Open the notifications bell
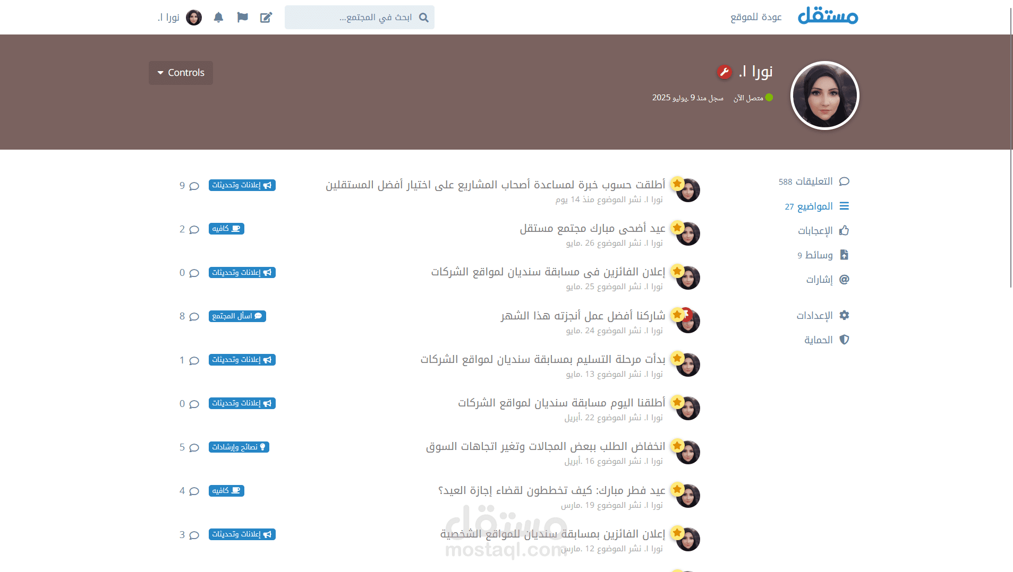 click(218, 18)
